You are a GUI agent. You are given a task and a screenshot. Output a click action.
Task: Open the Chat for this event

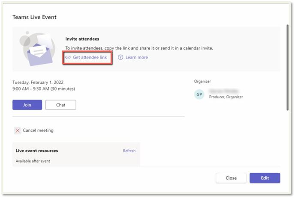[60, 105]
